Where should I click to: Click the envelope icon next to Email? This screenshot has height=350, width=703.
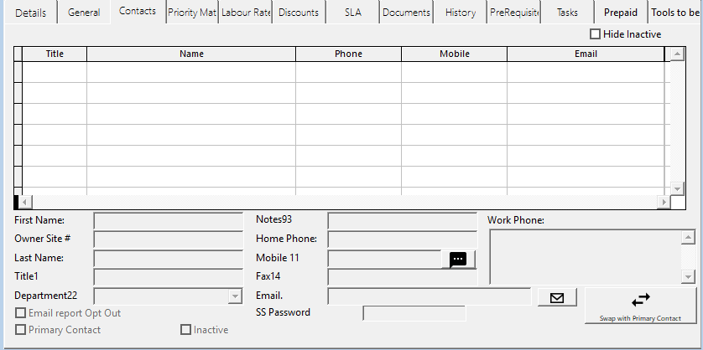(x=555, y=297)
